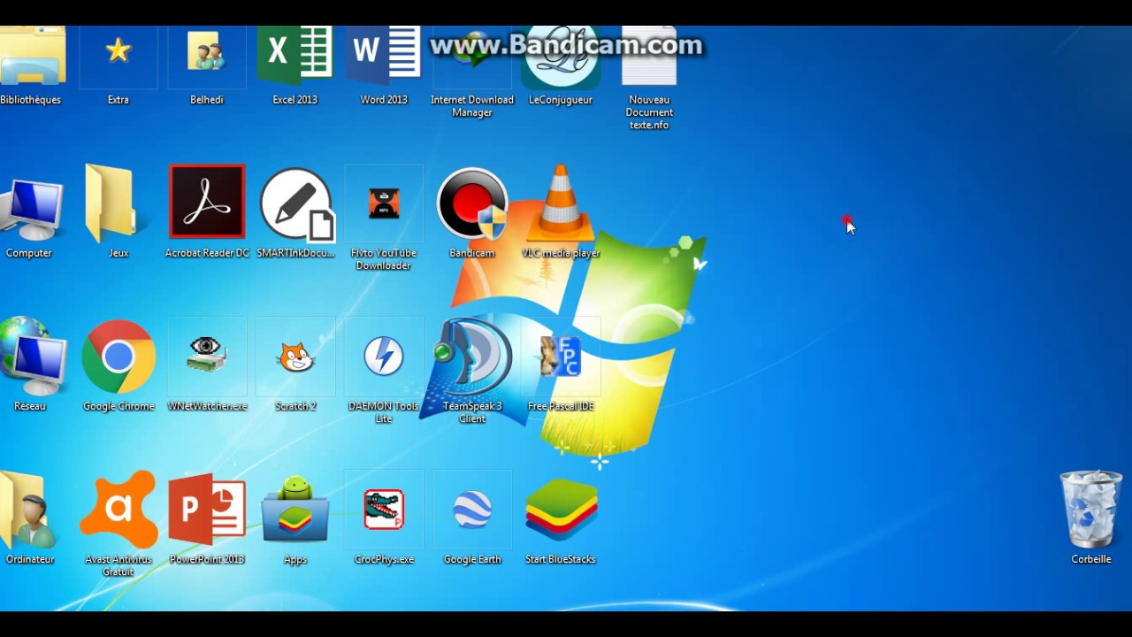Launch Word 2013 shortcut
Viewport: 1132px width, 637px height.
click(x=384, y=55)
